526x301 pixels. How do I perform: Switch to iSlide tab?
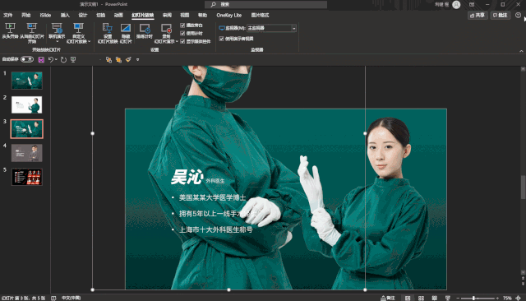(x=45, y=15)
